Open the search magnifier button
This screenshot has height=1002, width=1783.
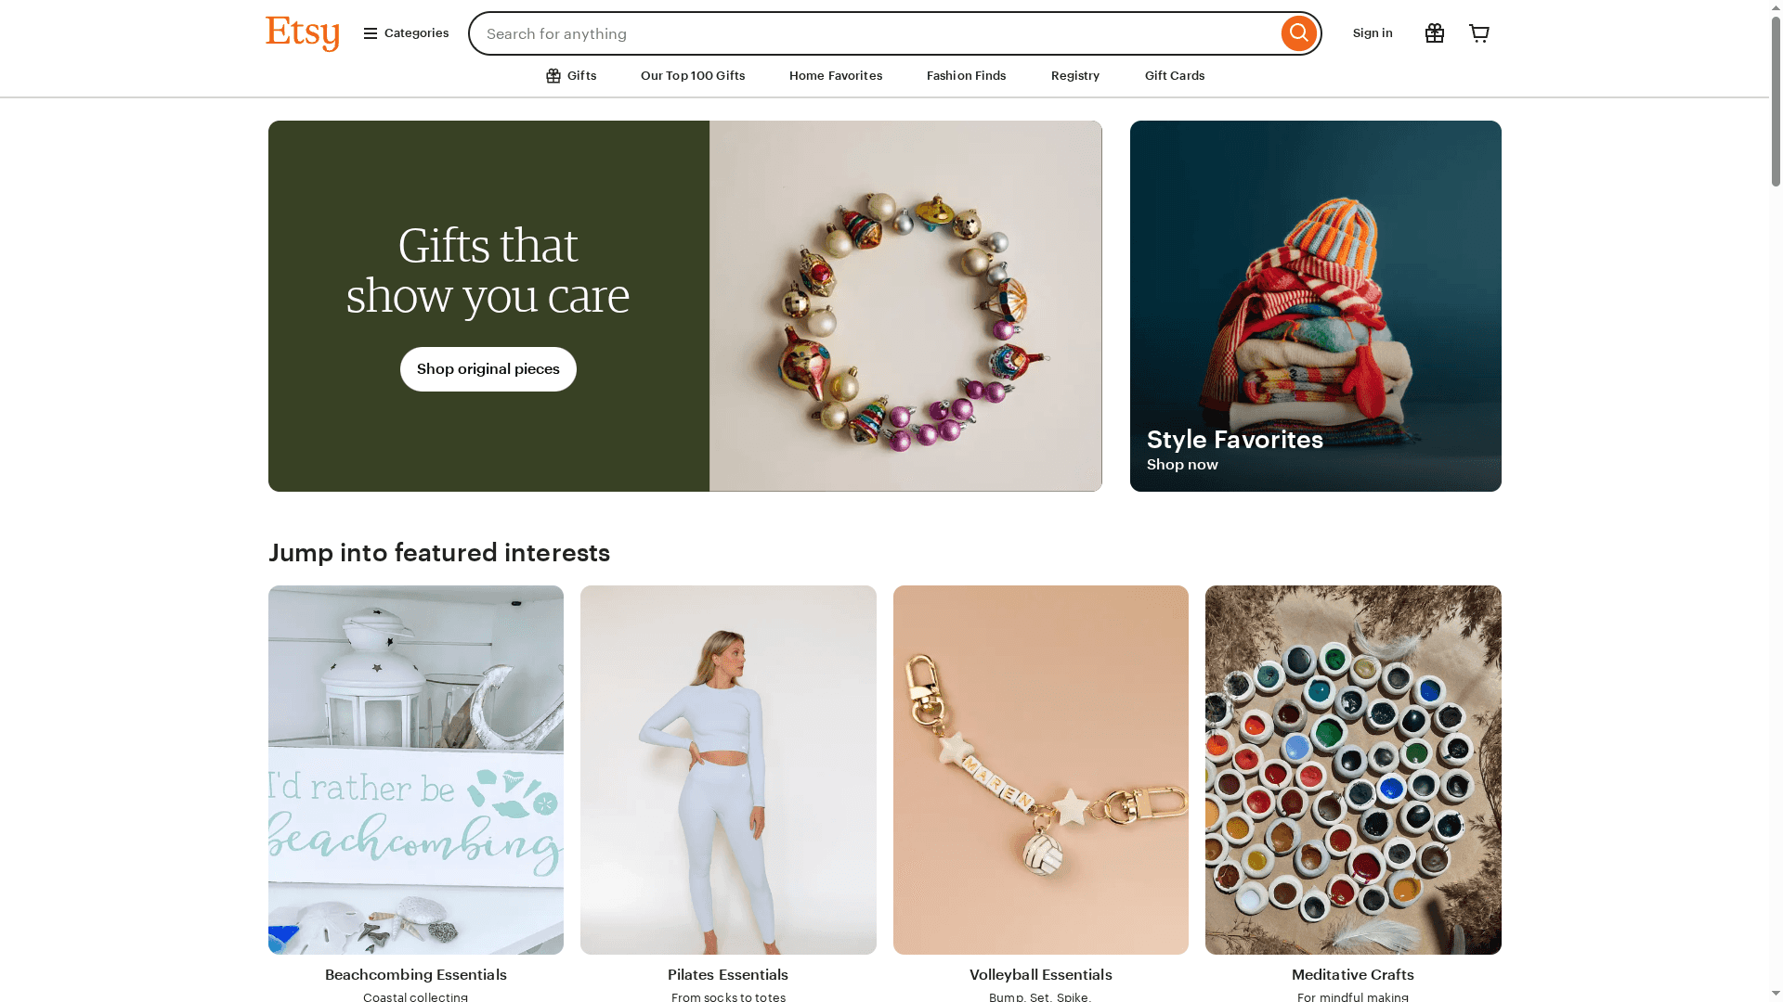tap(1298, 32)
